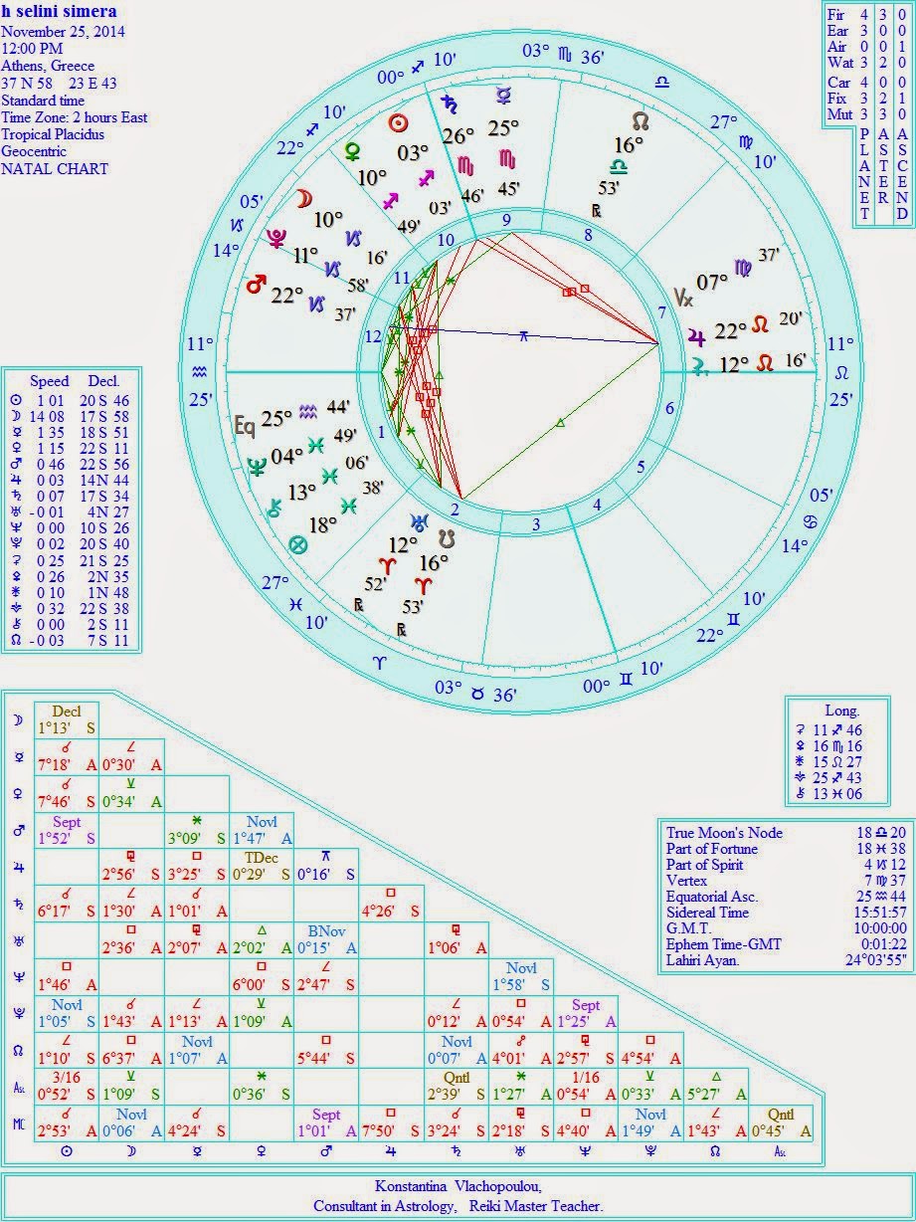Select the Part of Fortune circled-cross glyph in the wheel
This screenshot has width=916, height=1222.
coord(295,544)
